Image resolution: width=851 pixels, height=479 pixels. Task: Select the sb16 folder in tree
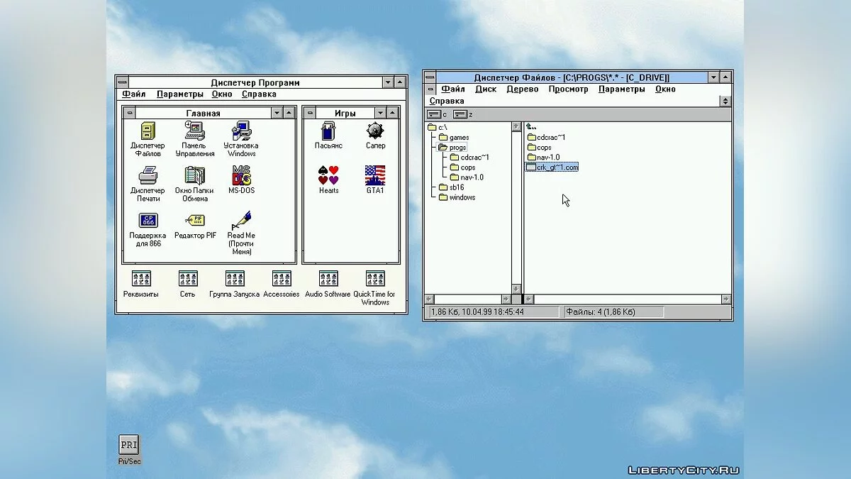[456, 187]
